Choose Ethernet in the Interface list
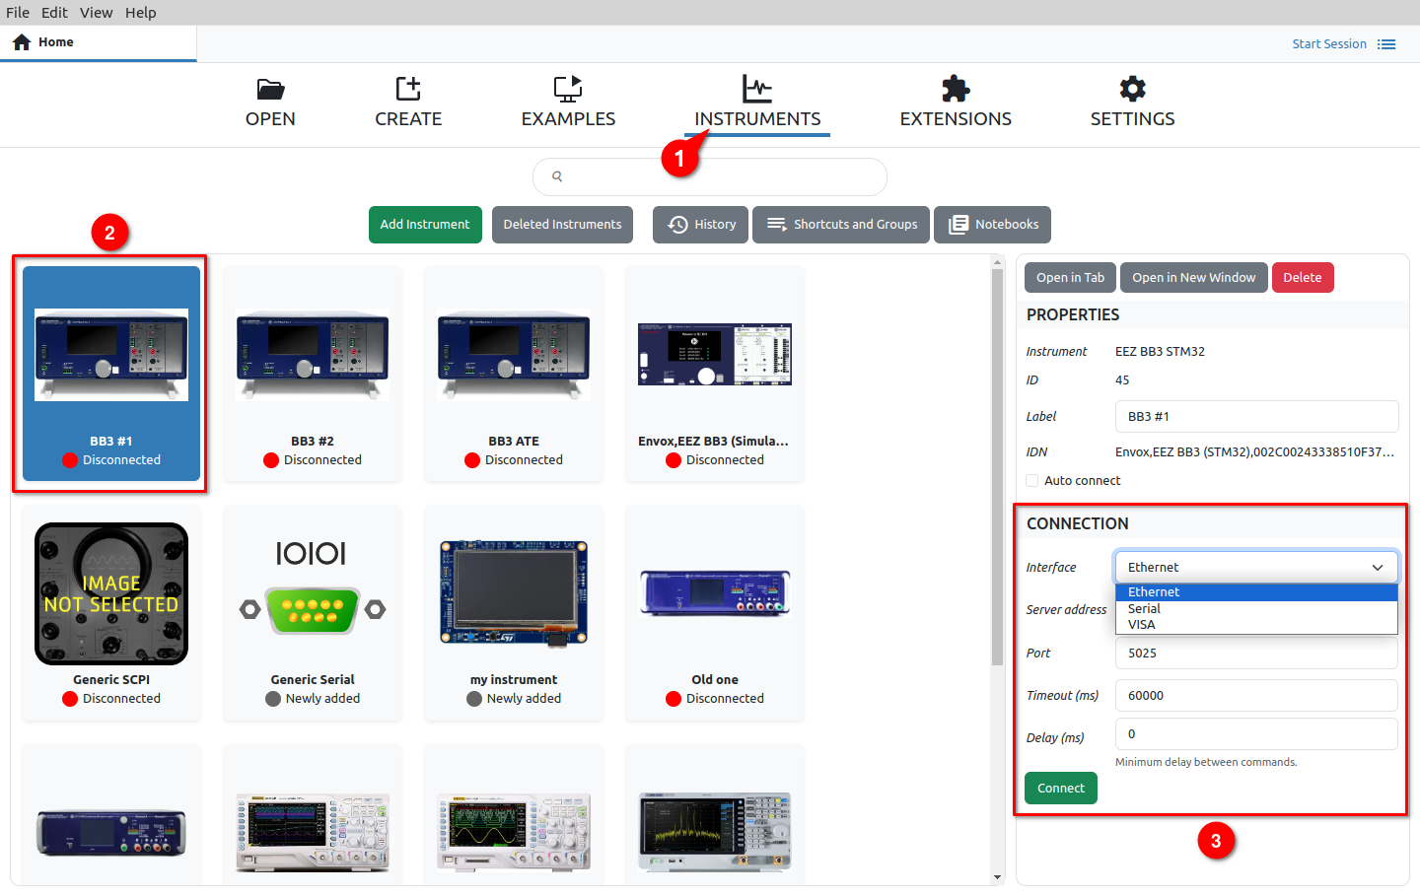Viewport: 1420px width, 896px height. (1256, 592)
